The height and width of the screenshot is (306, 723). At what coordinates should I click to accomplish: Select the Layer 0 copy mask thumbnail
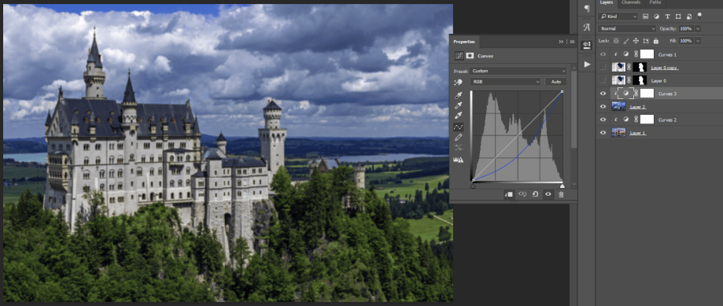[x=640, y=68]
